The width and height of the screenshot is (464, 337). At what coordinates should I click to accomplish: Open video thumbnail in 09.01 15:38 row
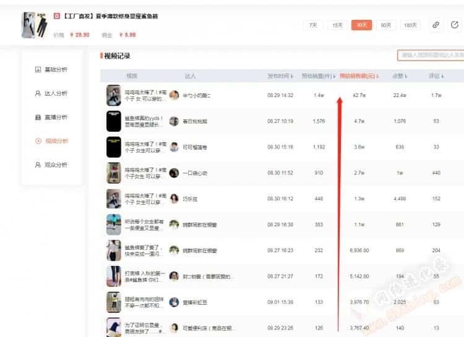click(x=114, y=302)
